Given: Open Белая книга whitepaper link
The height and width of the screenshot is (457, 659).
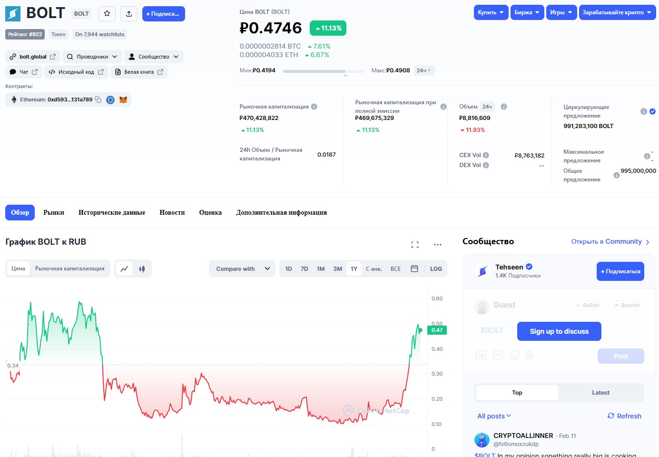Looking at the screenshot, I should click(139, 72).
